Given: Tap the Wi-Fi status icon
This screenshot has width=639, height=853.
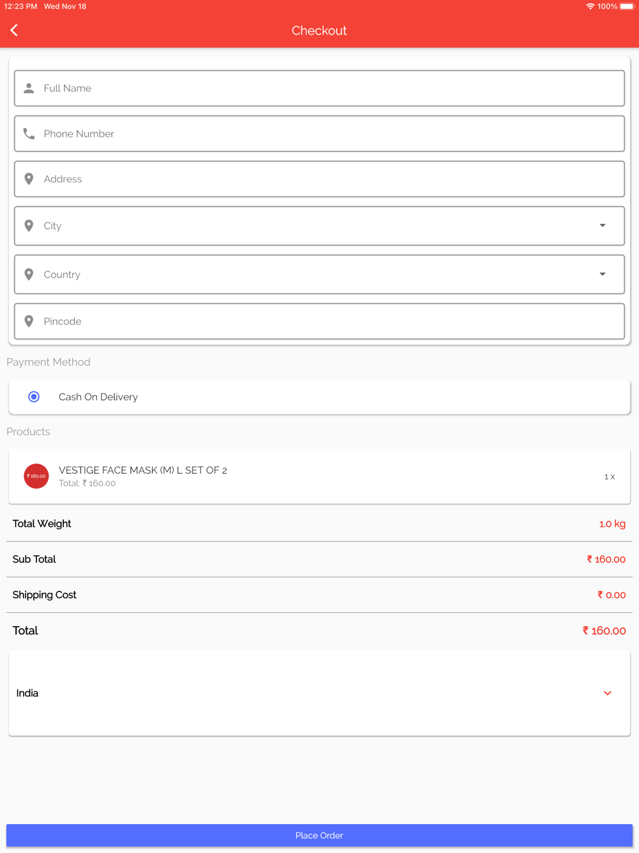Looking at the screenshot, I should coord(590,6).
